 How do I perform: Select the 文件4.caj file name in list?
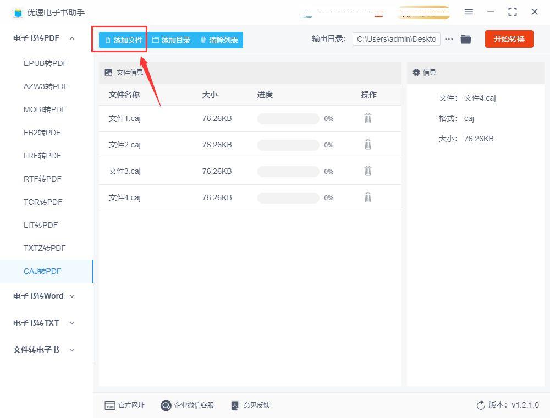124,198
